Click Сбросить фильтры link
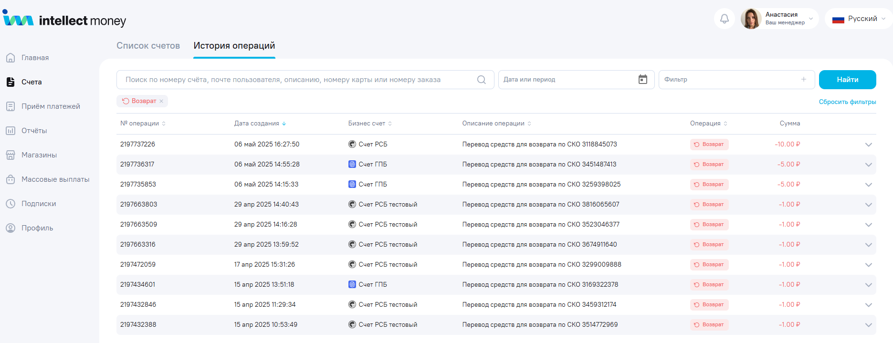 coord(847,102)
